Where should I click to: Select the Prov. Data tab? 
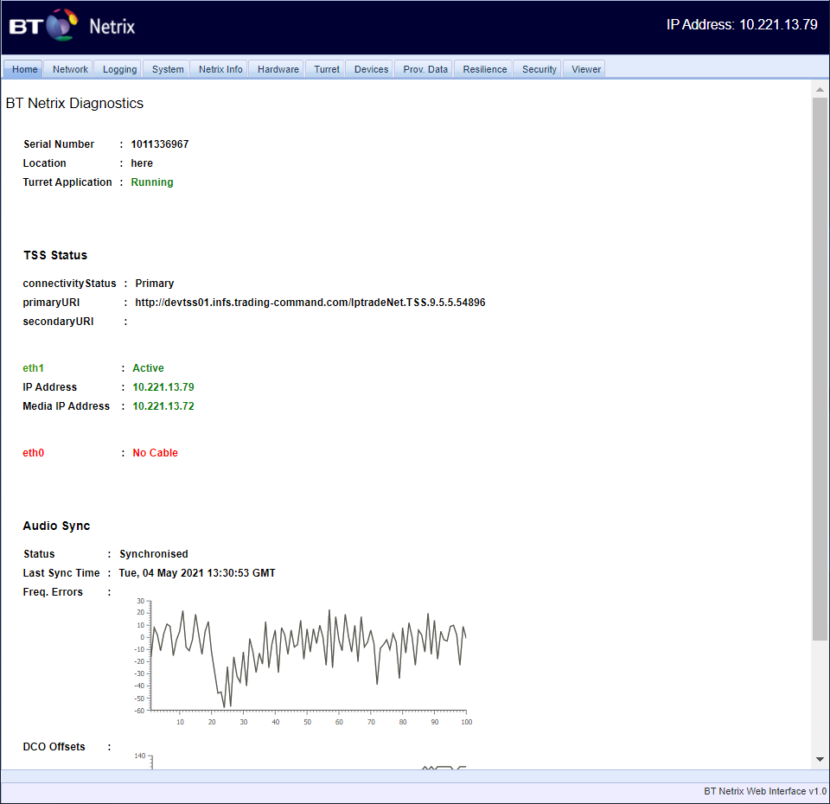425,69
